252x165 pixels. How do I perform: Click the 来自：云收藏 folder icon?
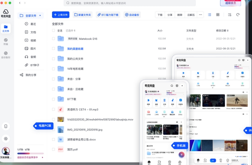[x=61, y=89]
